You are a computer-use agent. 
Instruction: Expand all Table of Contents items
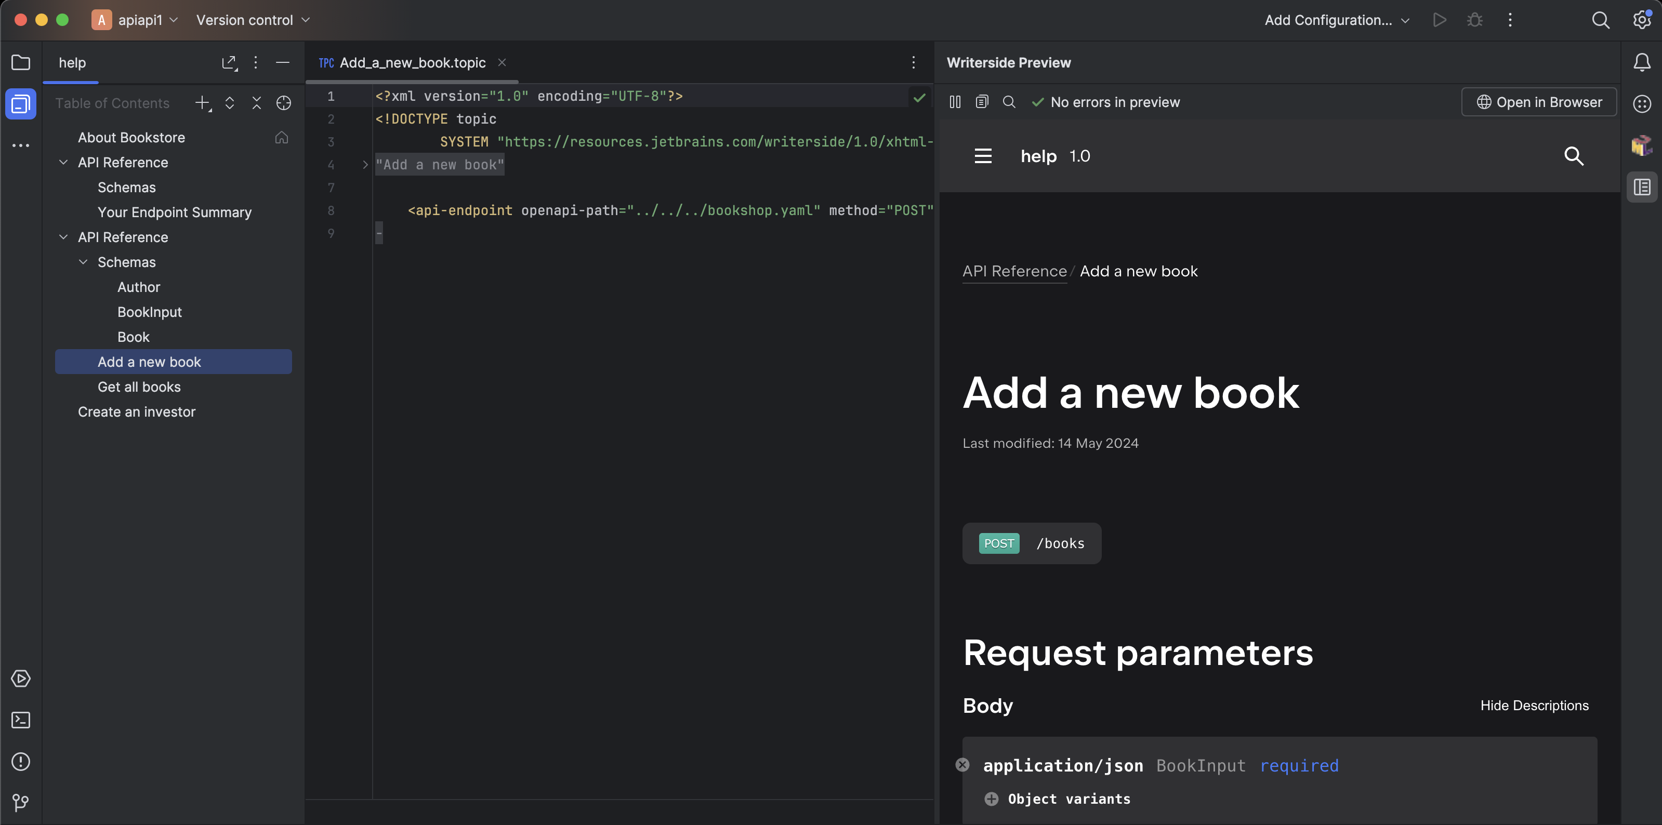click(230, 103)
